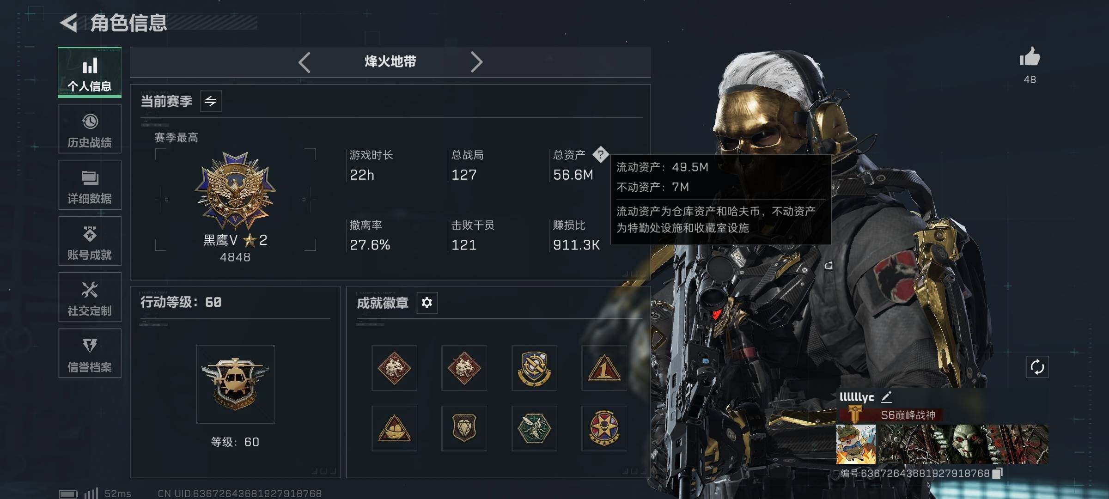
Task: Rotate the character with the refresh icon
Action: pyautogui.click(x=1037, y=367)
